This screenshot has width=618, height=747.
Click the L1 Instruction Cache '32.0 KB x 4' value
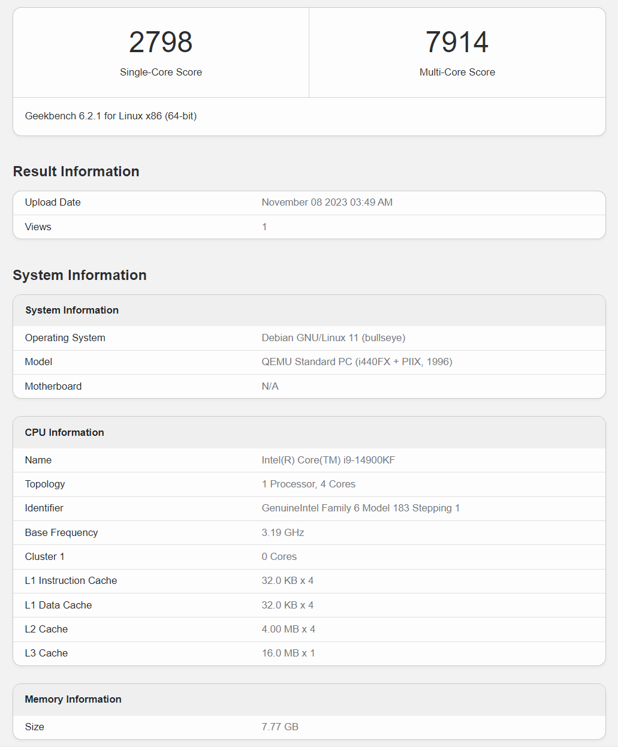[288, 580]
